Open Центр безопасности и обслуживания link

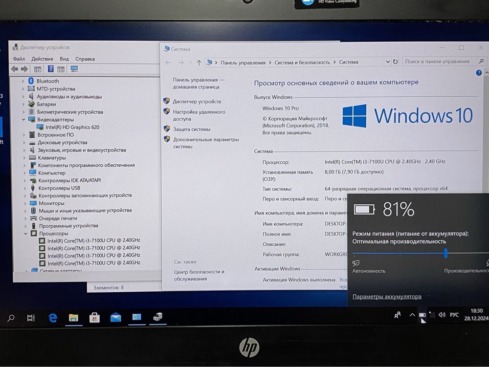(199, 275)
